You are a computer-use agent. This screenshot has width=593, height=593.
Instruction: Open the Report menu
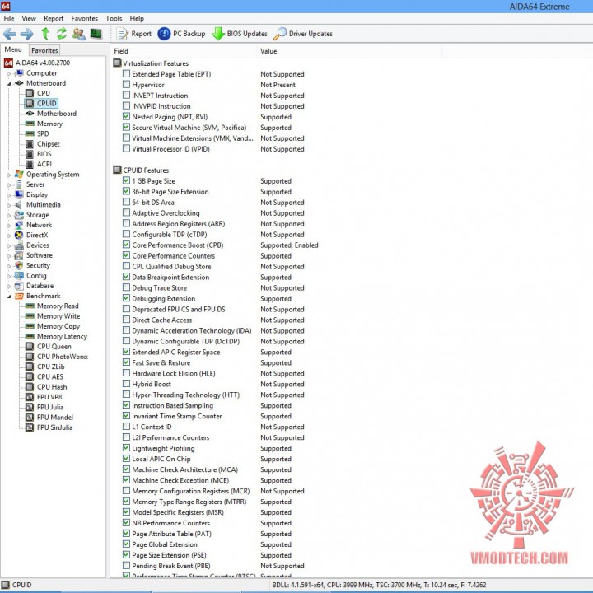[54, 18]
